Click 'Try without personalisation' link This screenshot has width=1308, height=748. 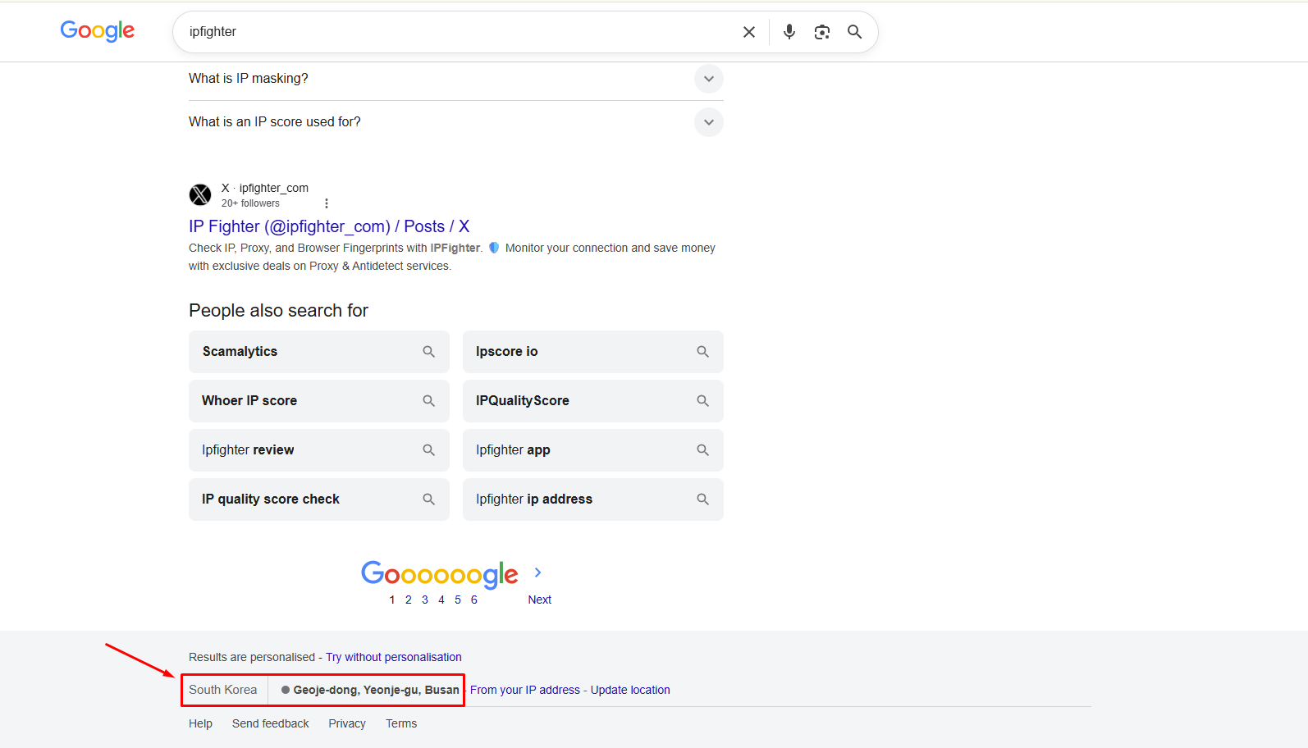coord(394,657)
